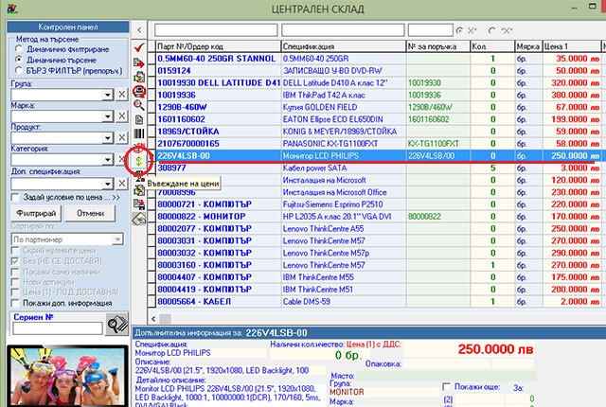Click the document with floppy disk icon

tap(139, 204)
